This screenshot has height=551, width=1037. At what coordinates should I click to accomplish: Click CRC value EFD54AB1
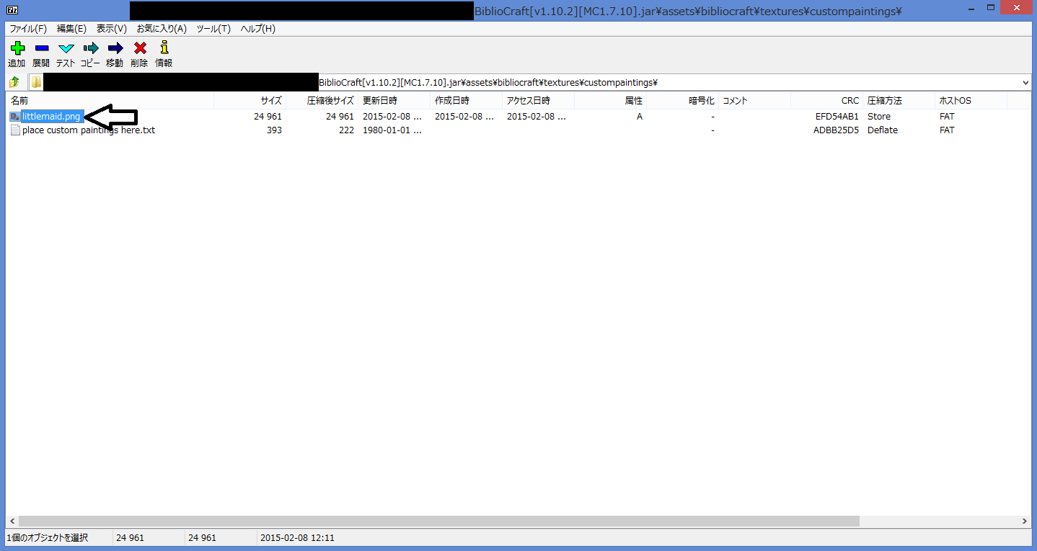click(x=837, y=117)
